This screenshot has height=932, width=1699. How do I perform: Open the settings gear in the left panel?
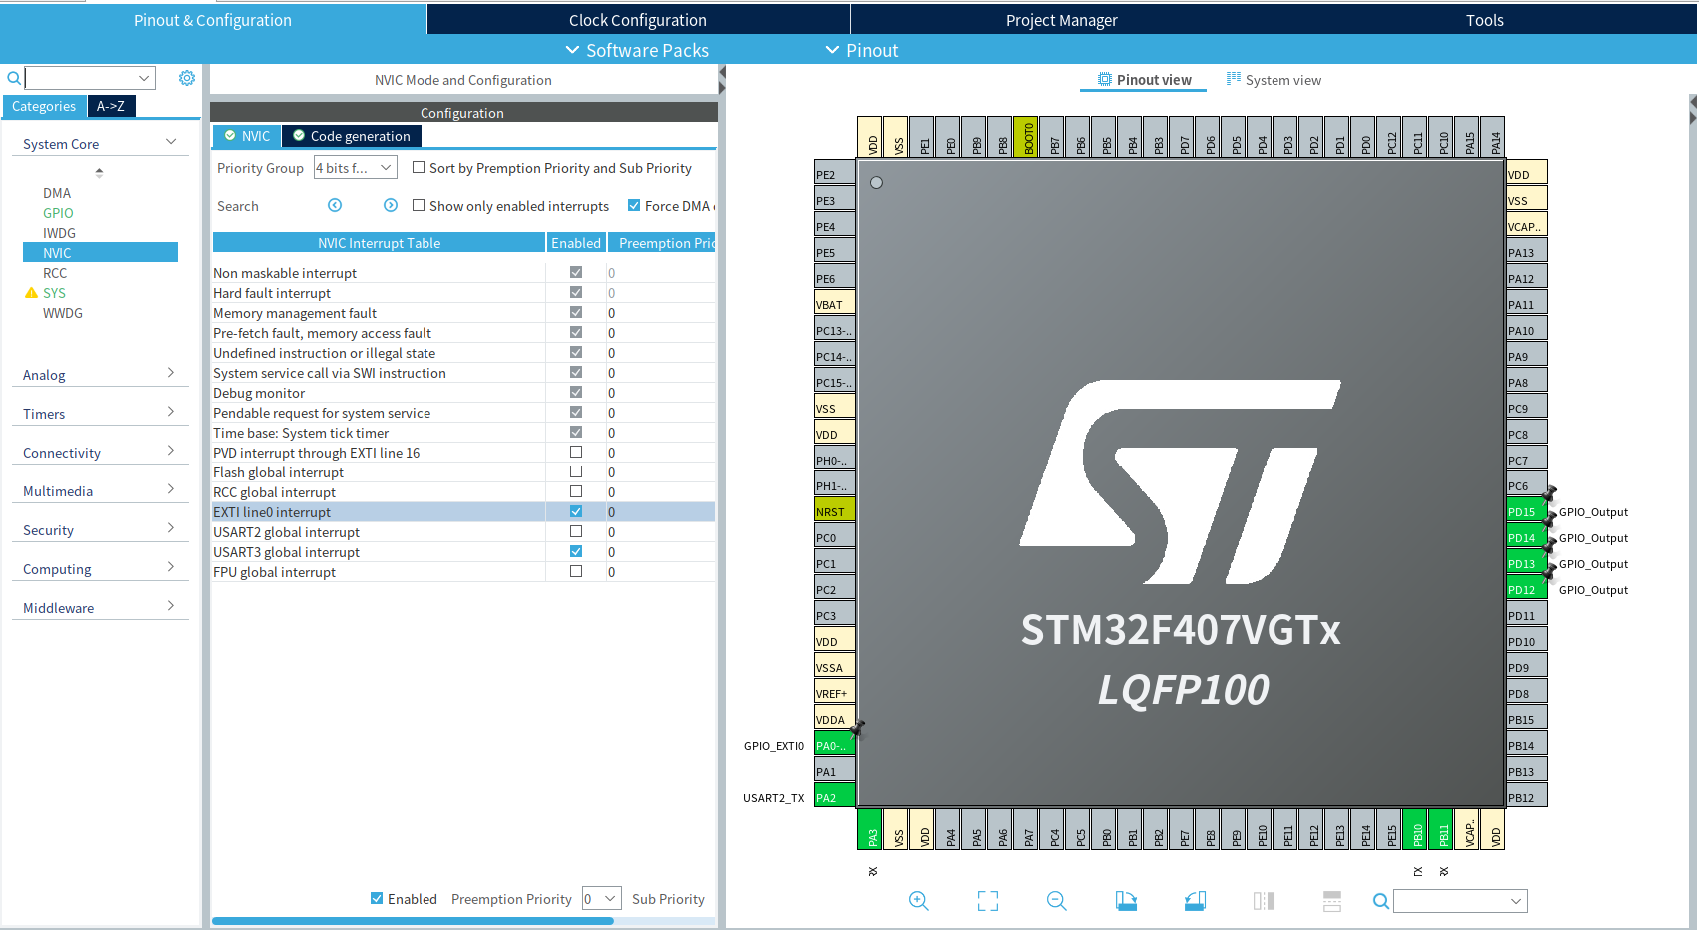pos(187,78)
